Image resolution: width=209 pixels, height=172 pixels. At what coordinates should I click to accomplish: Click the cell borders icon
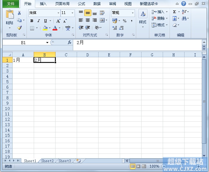(32, 28)
